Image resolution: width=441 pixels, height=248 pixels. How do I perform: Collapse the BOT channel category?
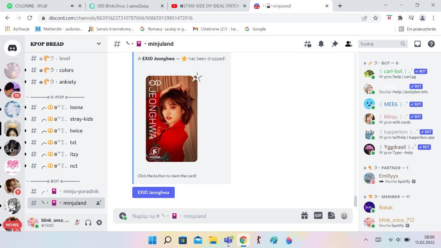click(x=28, y=181)
